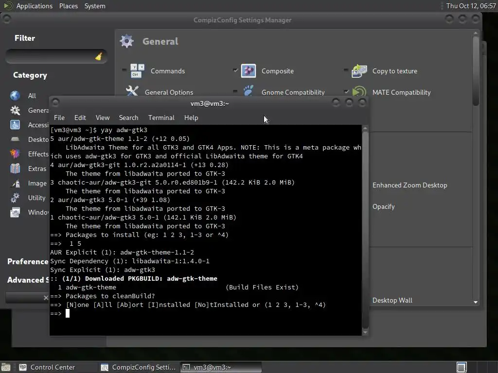The image size is (498, 373).
Task: Click the scroll-up arrow of terminal scrollbar
Action: (365, 128)
